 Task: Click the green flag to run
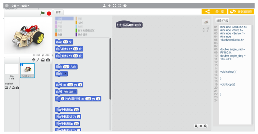(x=43, y=14)
